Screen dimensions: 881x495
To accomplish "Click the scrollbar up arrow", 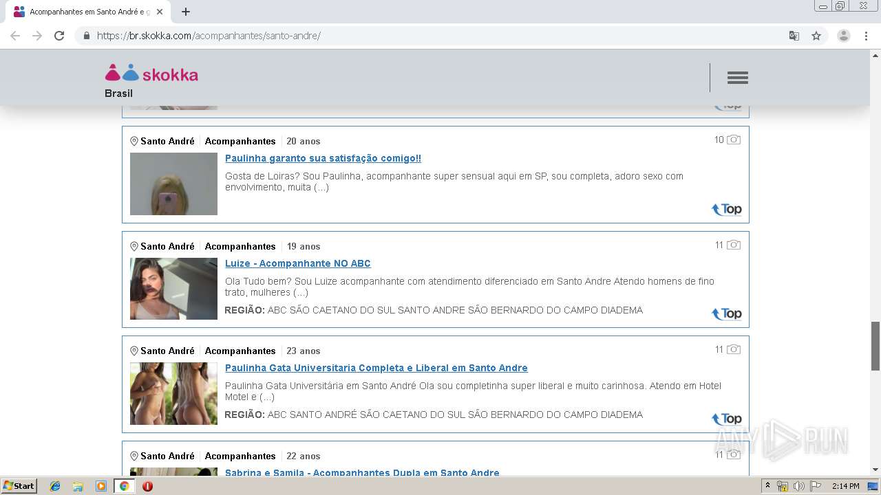I will [875, 54].
